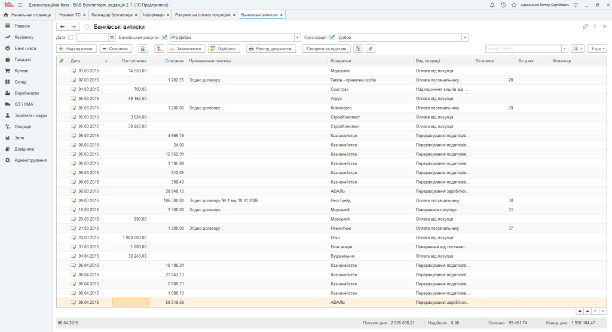The image size is (612, 332).
Task: Open Довідники sidebar section
Action: (x=24, y=149)
